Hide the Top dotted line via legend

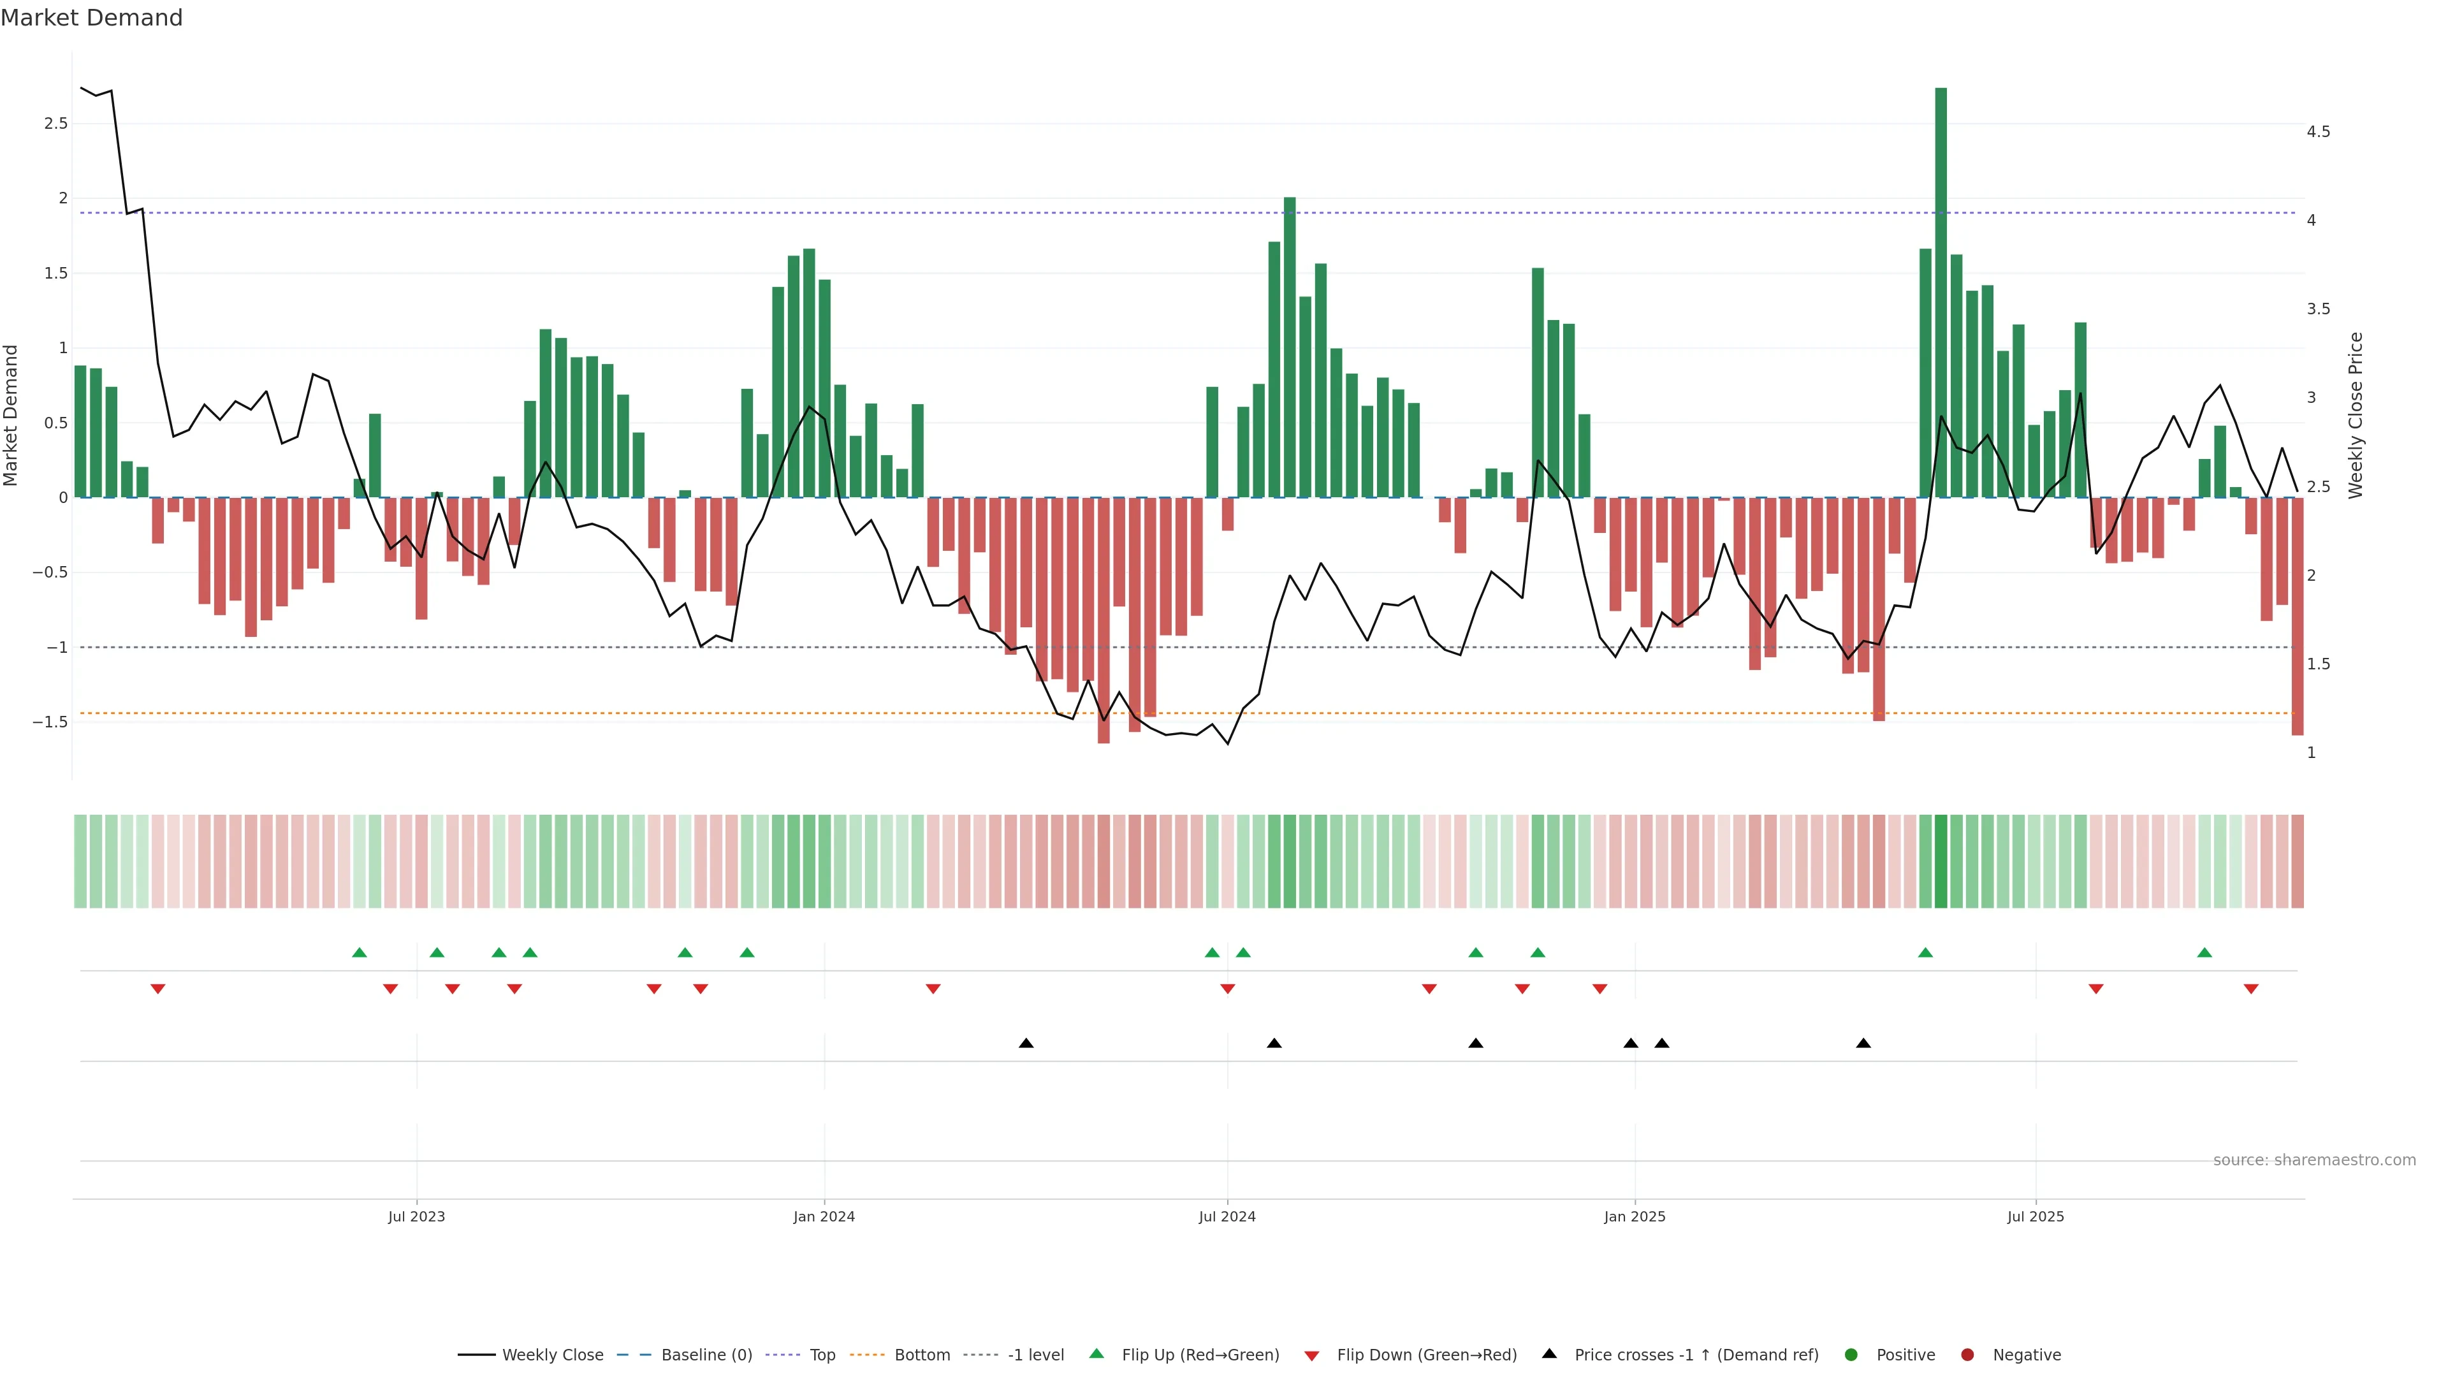click(x=822, y=1355)
